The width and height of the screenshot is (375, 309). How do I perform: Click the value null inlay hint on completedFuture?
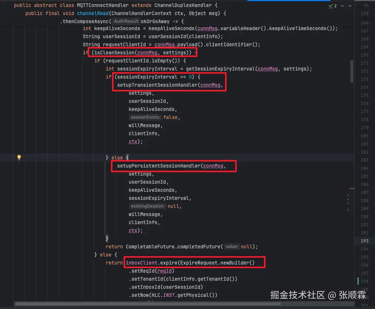point(232,247)
